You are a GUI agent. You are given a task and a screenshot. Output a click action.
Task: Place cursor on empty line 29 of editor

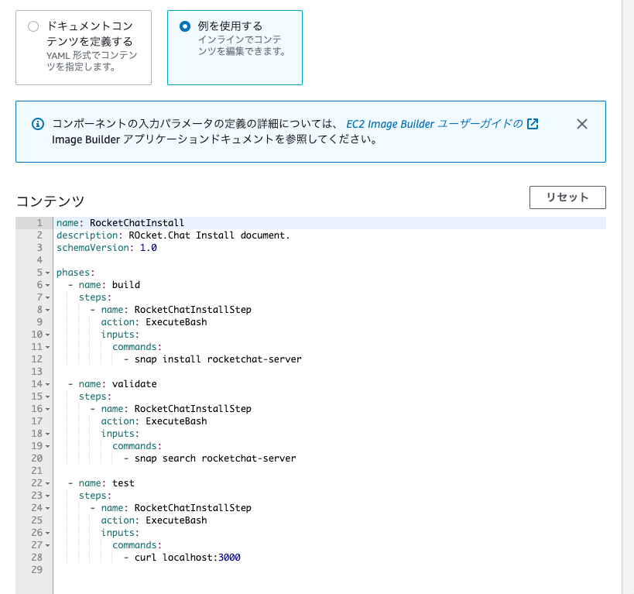[330, 570]
